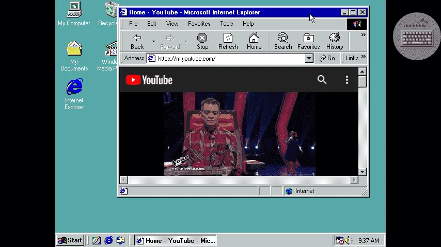Click the YouTube logo
This screenshot has height=247, width=441.
[149, 80]
